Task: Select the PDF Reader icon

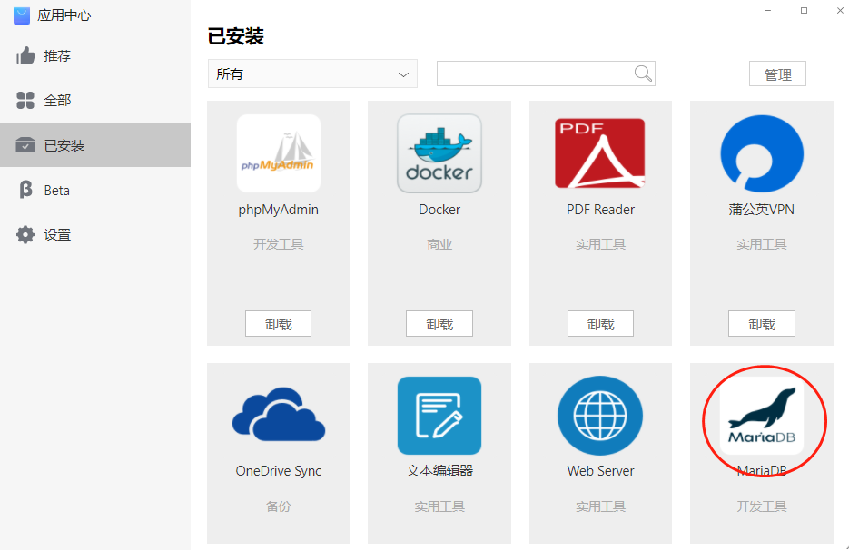Action: [x=600, y=152]
